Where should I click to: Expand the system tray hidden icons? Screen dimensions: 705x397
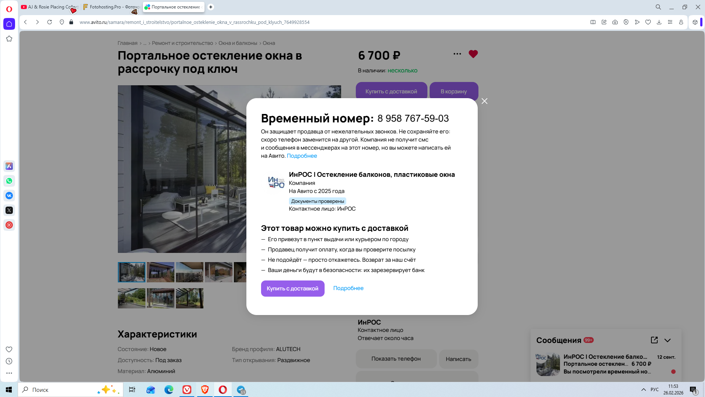[x=643, y=390]
